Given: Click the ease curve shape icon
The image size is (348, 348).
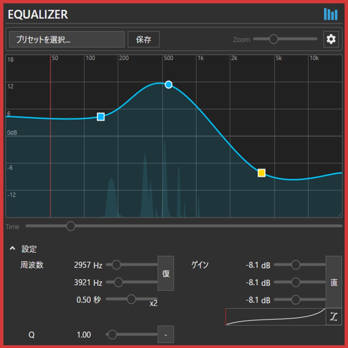Looking at the screenshot, I should pos(334,316).
